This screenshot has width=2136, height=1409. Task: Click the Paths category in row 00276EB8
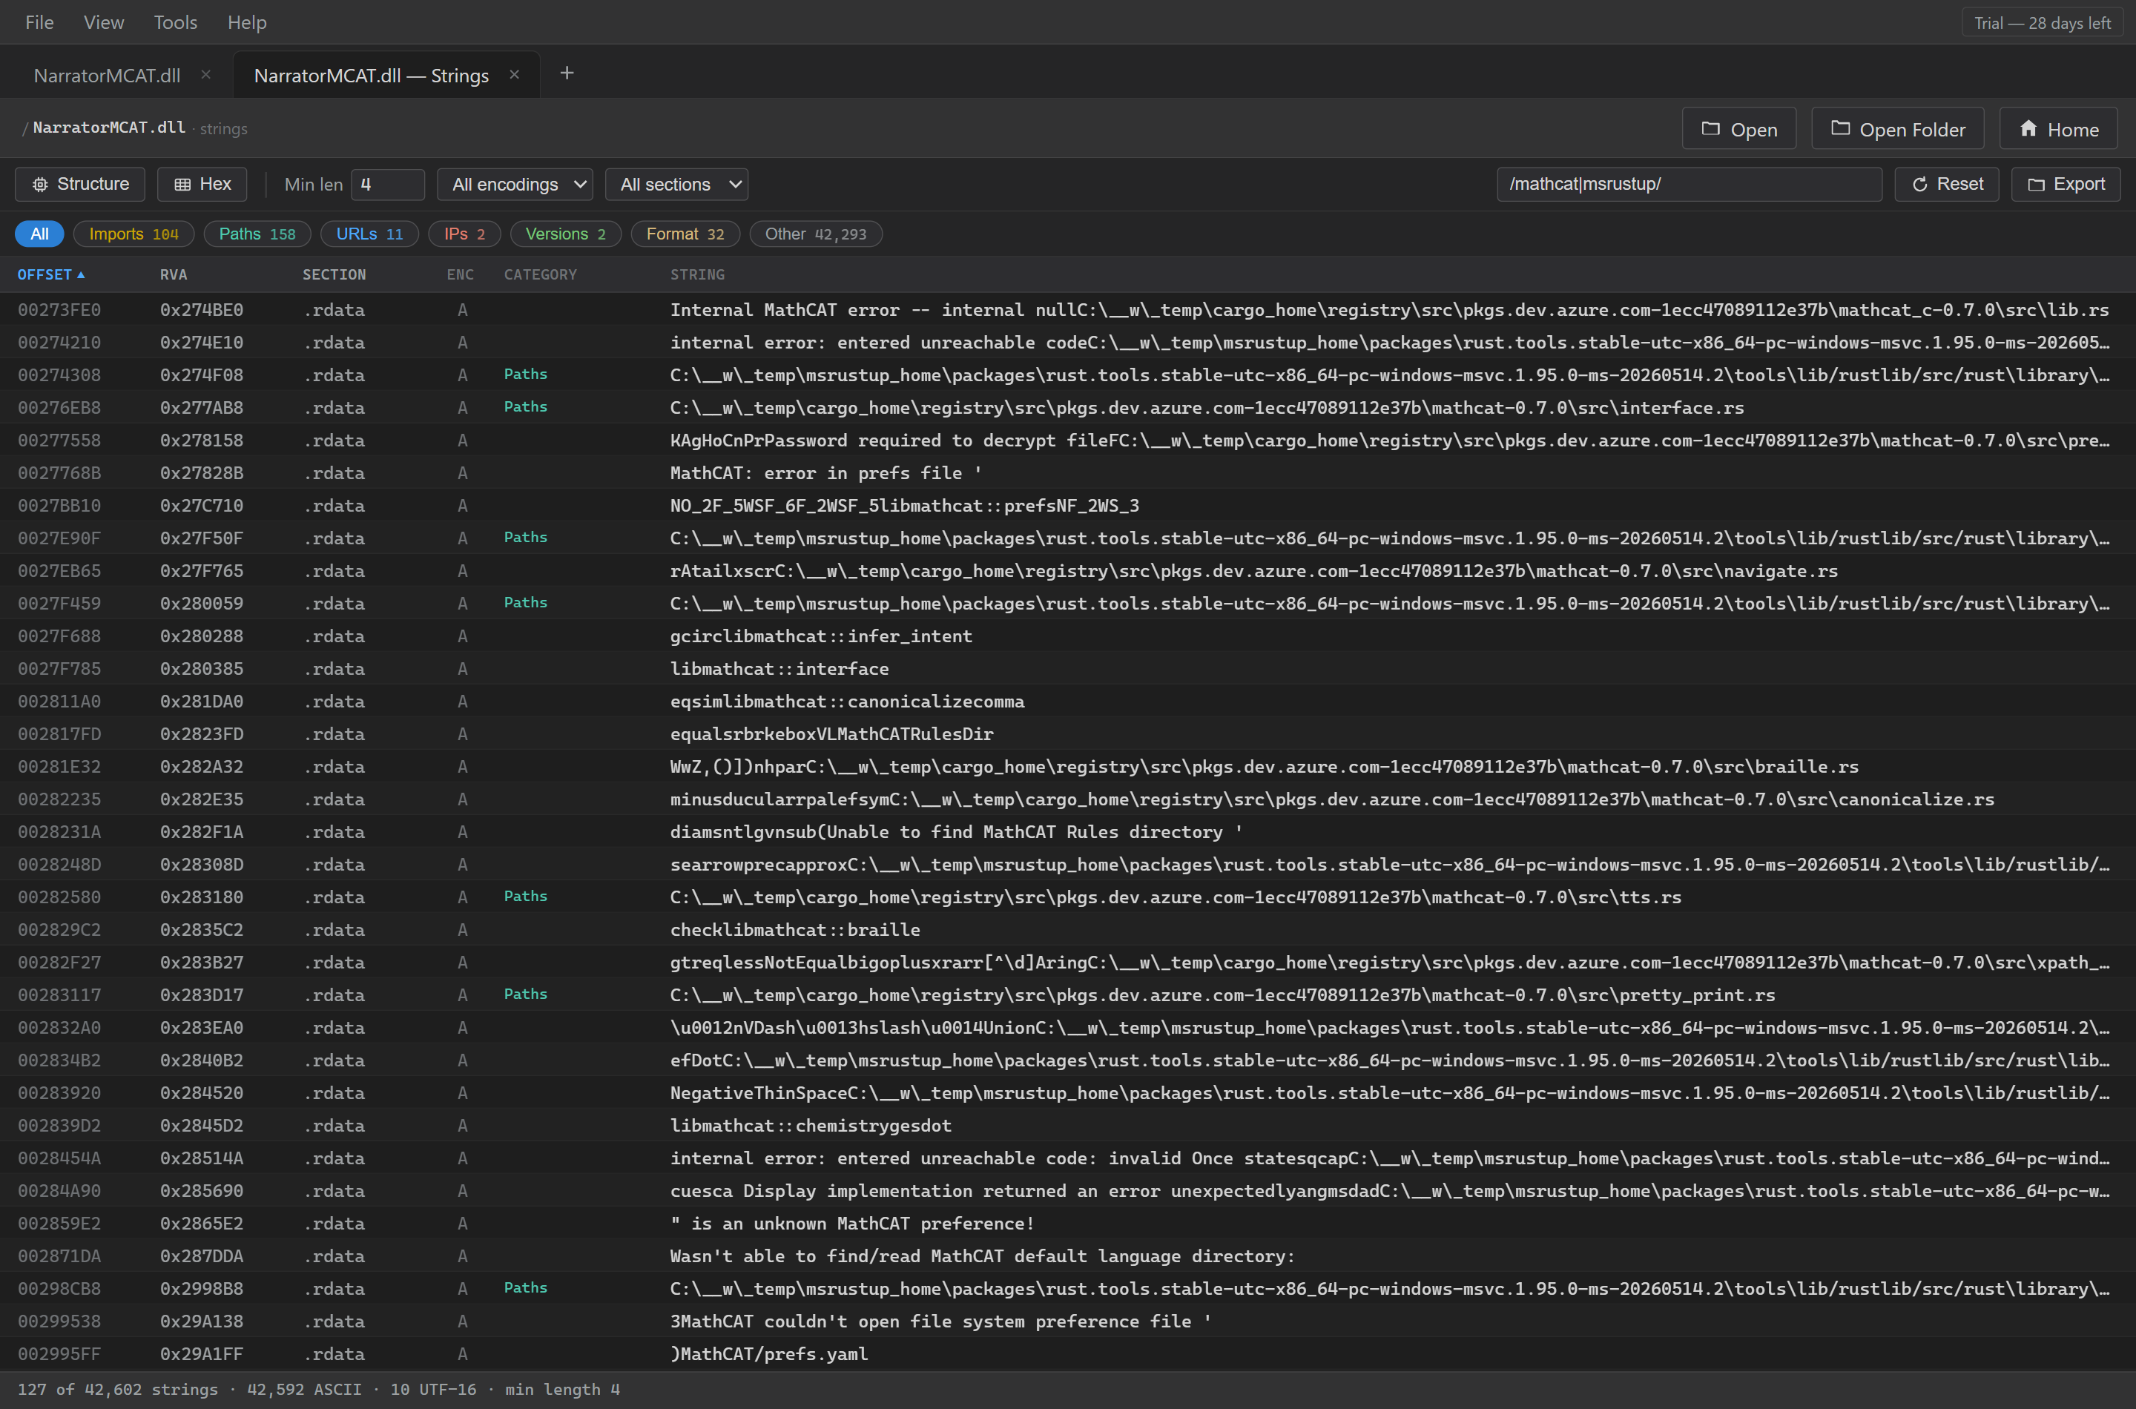click(x=526, y=407)
